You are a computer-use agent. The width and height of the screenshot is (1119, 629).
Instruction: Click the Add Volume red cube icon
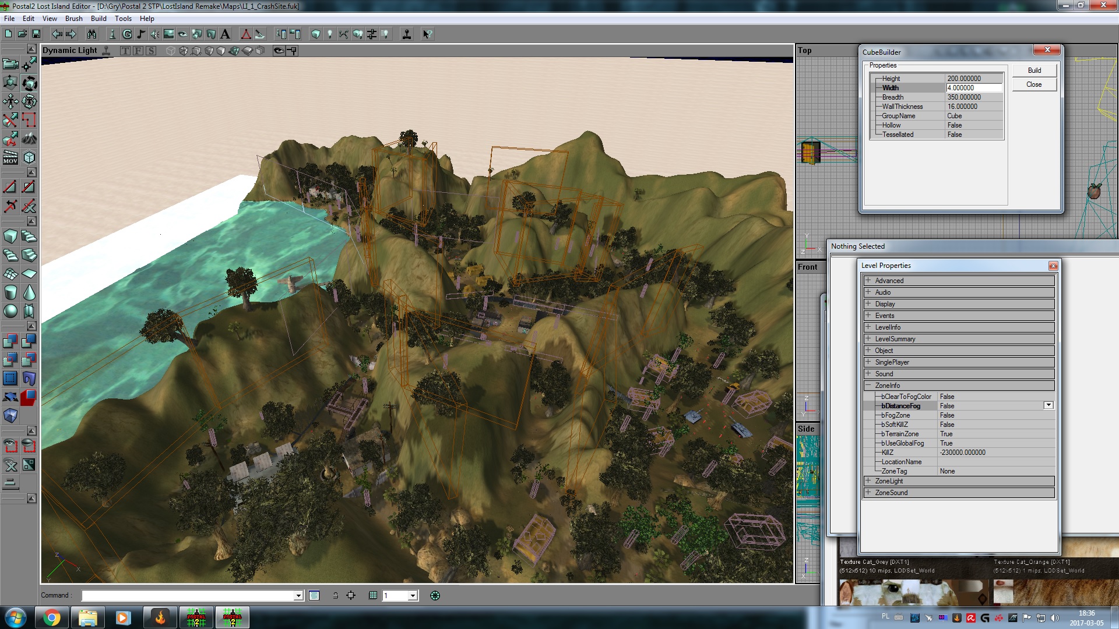coord(29,397)
